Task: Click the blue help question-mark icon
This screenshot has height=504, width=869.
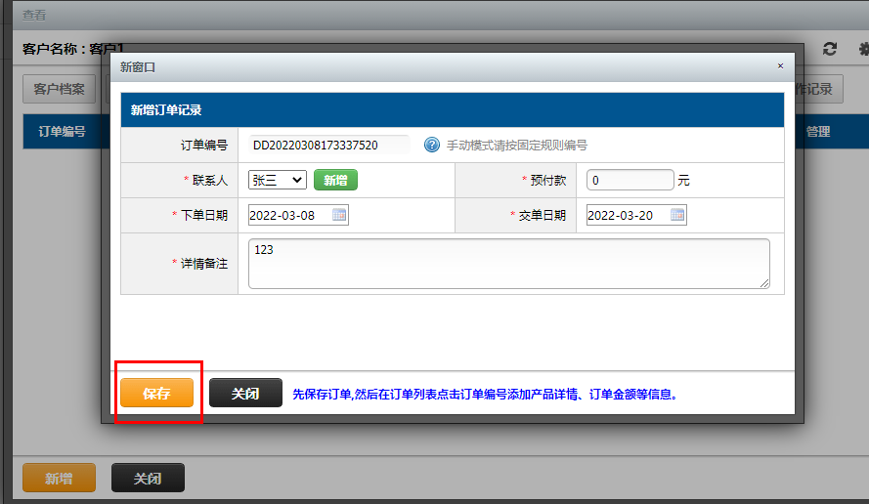Action: 432,146
